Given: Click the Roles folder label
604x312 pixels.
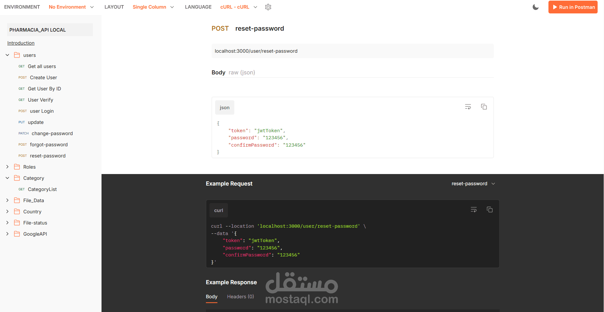Looking at the screenshot, I should [29, 167].
